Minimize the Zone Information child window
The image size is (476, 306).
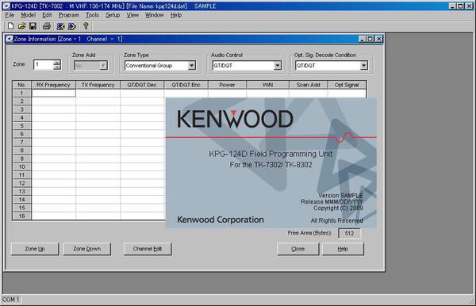363,39
